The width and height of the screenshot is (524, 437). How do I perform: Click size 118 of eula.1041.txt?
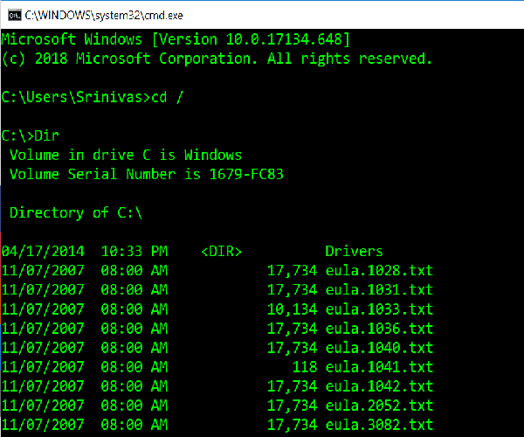pos(305,367)
